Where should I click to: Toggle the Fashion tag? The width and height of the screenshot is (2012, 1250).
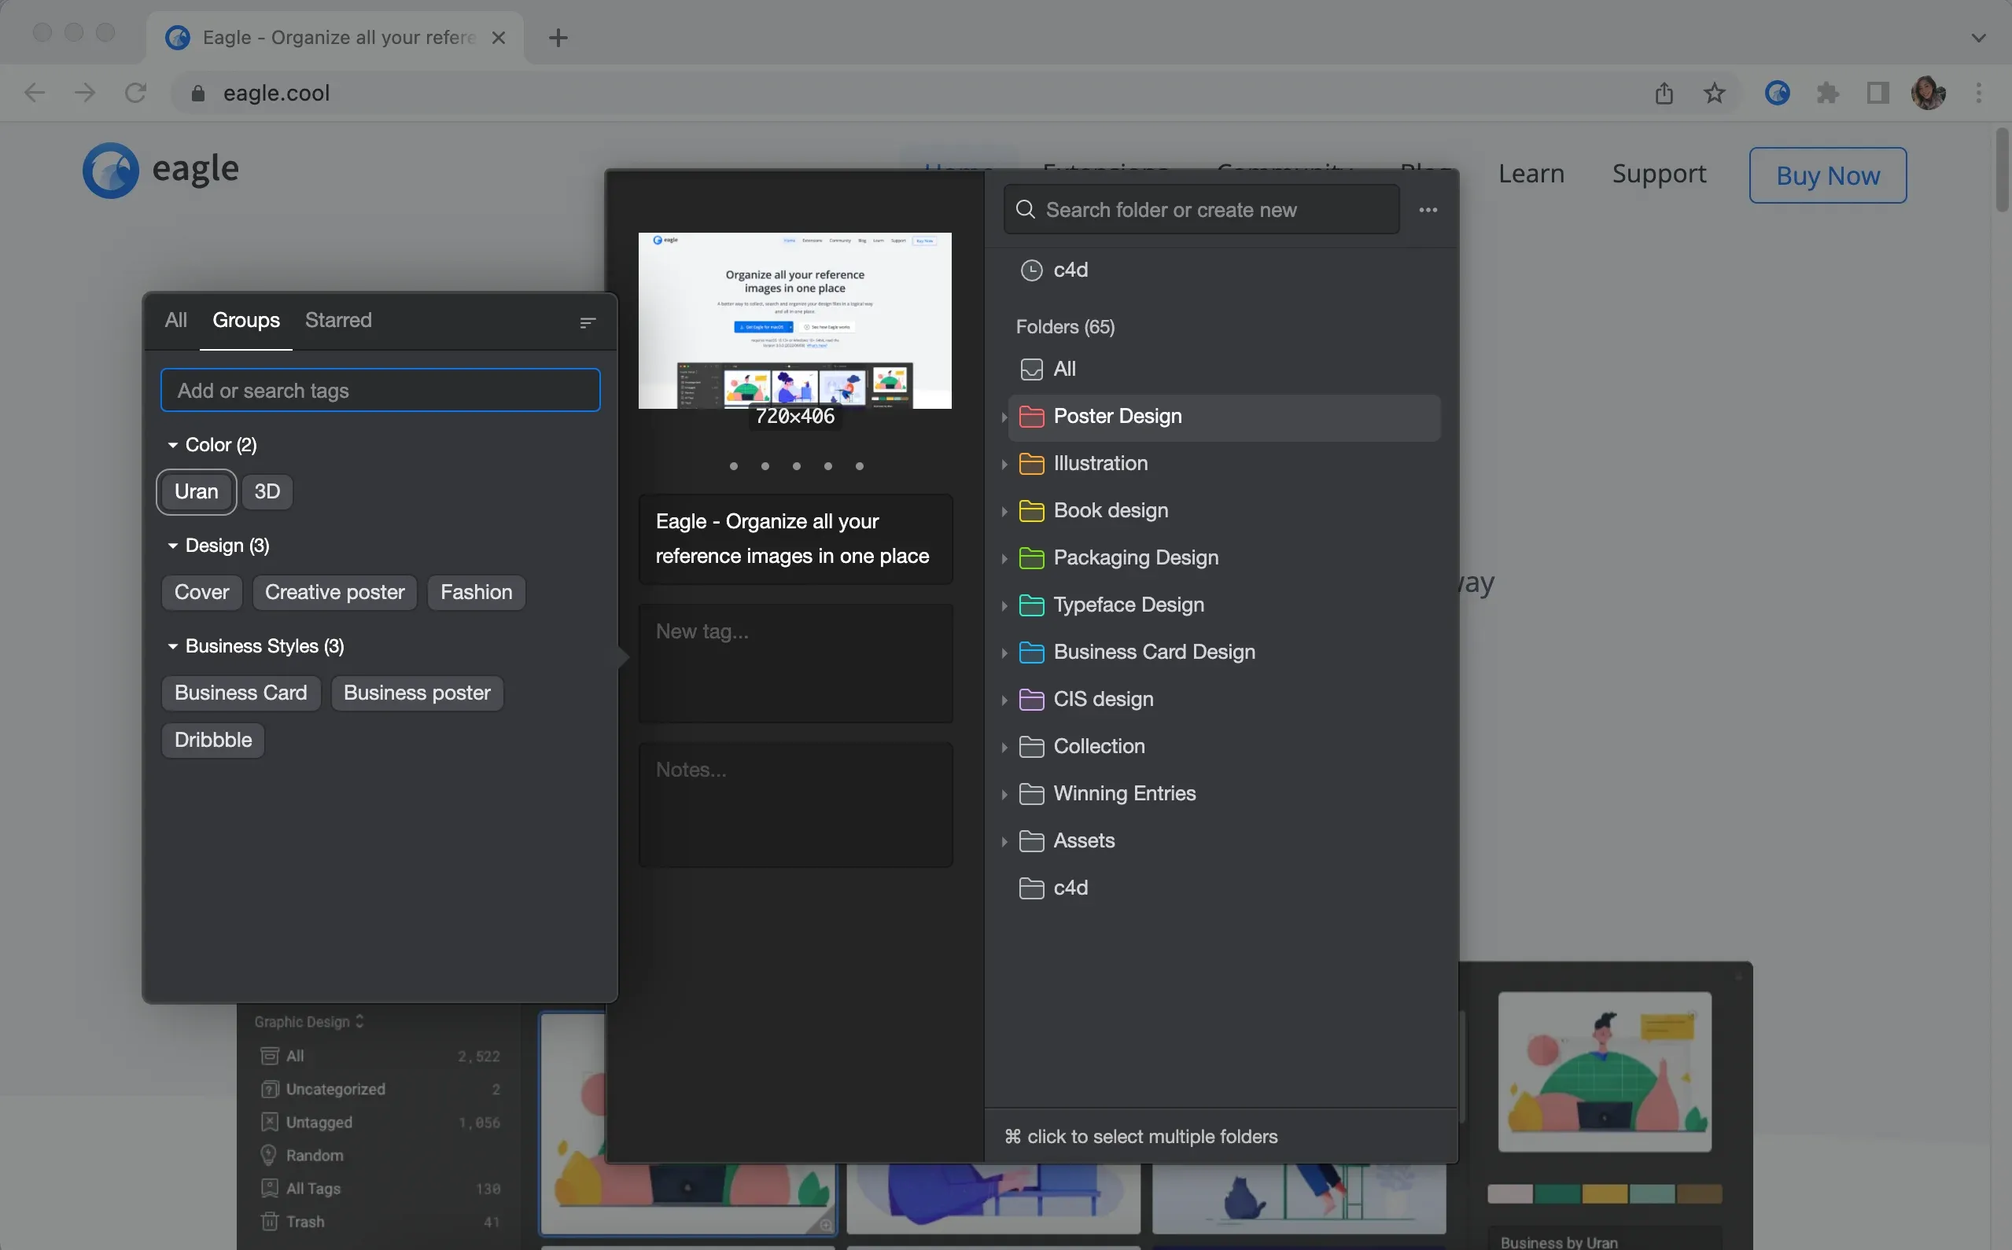coord(477,593)
